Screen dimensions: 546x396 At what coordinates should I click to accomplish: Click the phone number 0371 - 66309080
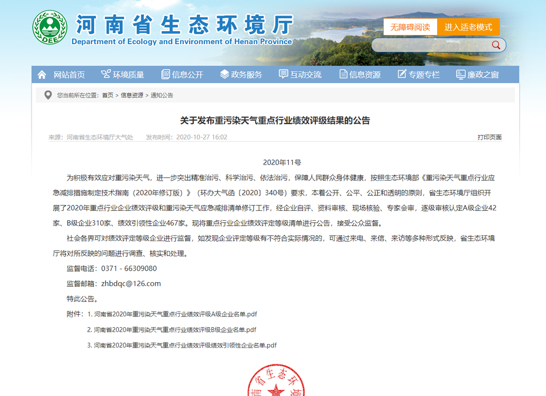tap(129, 268)
